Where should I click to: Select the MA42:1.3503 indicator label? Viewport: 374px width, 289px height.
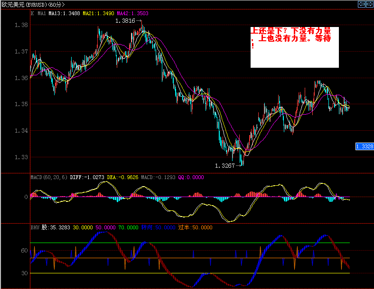[132, 14]
